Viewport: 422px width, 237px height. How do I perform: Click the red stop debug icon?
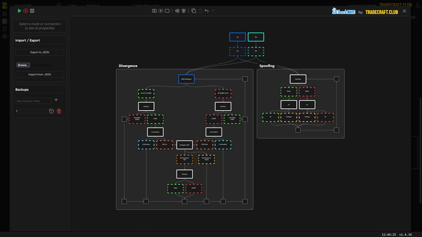(x=26, y=11)
